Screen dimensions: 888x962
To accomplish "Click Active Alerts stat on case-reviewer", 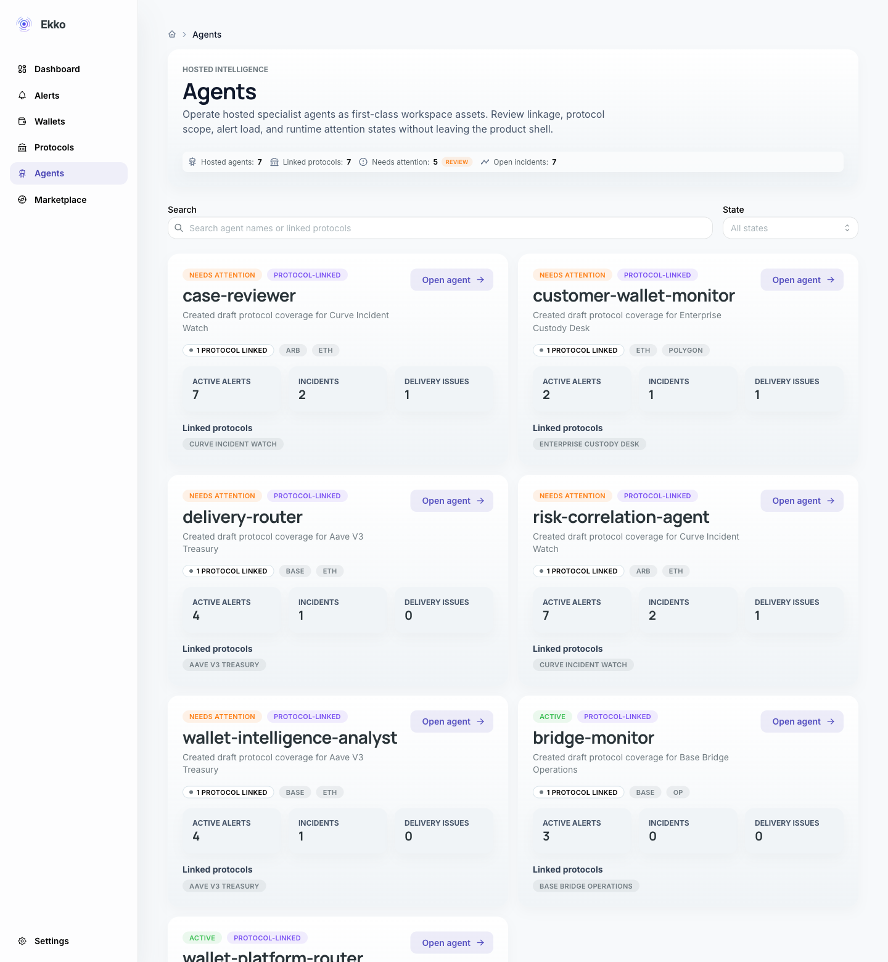I will click(232, 389).
